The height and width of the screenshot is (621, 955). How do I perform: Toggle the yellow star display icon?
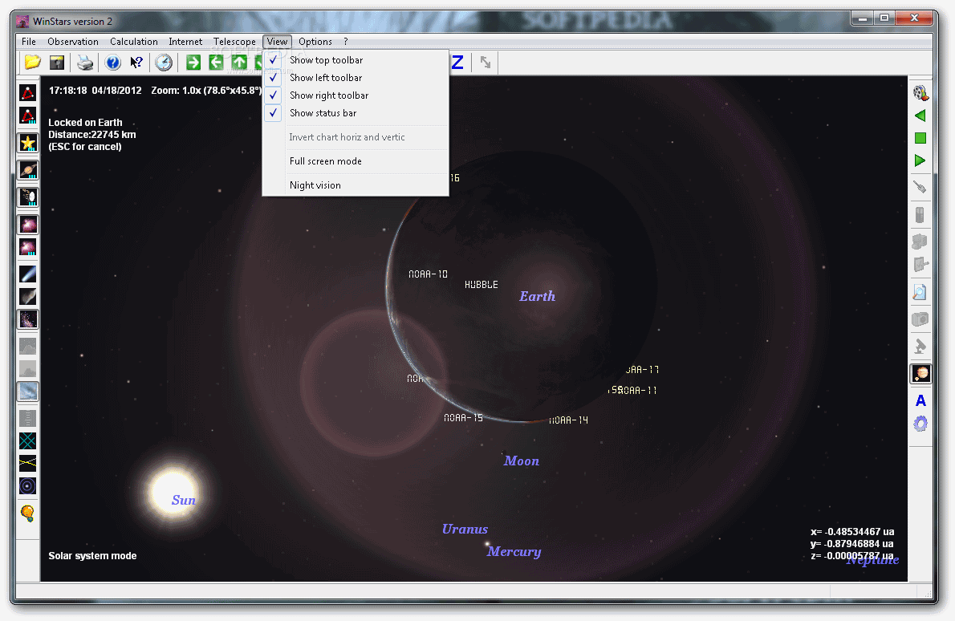pos(27,143)
